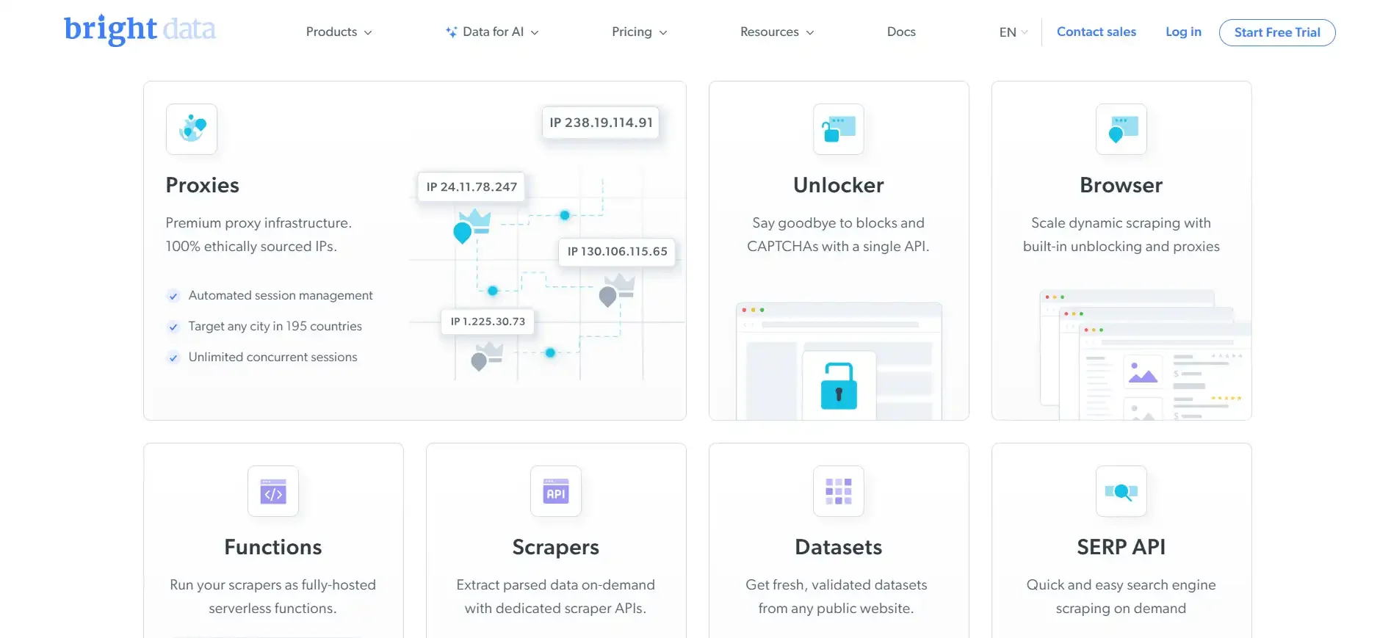Click the big teal padlock in Unlocker illustration
This screenshot has width=1391, height=638.
pyautogui.click(x=839, y=385)
